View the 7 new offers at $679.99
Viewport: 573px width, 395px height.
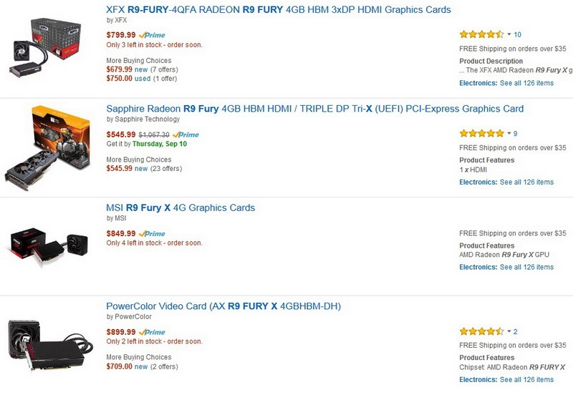(142, 69)
